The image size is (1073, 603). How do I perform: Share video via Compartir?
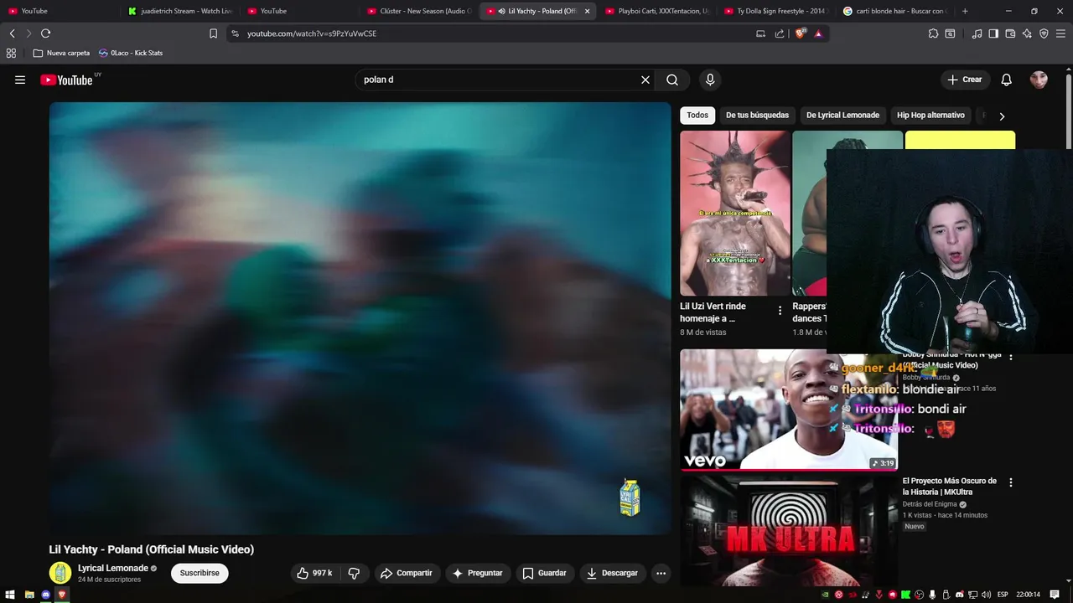tap(407, 573)
